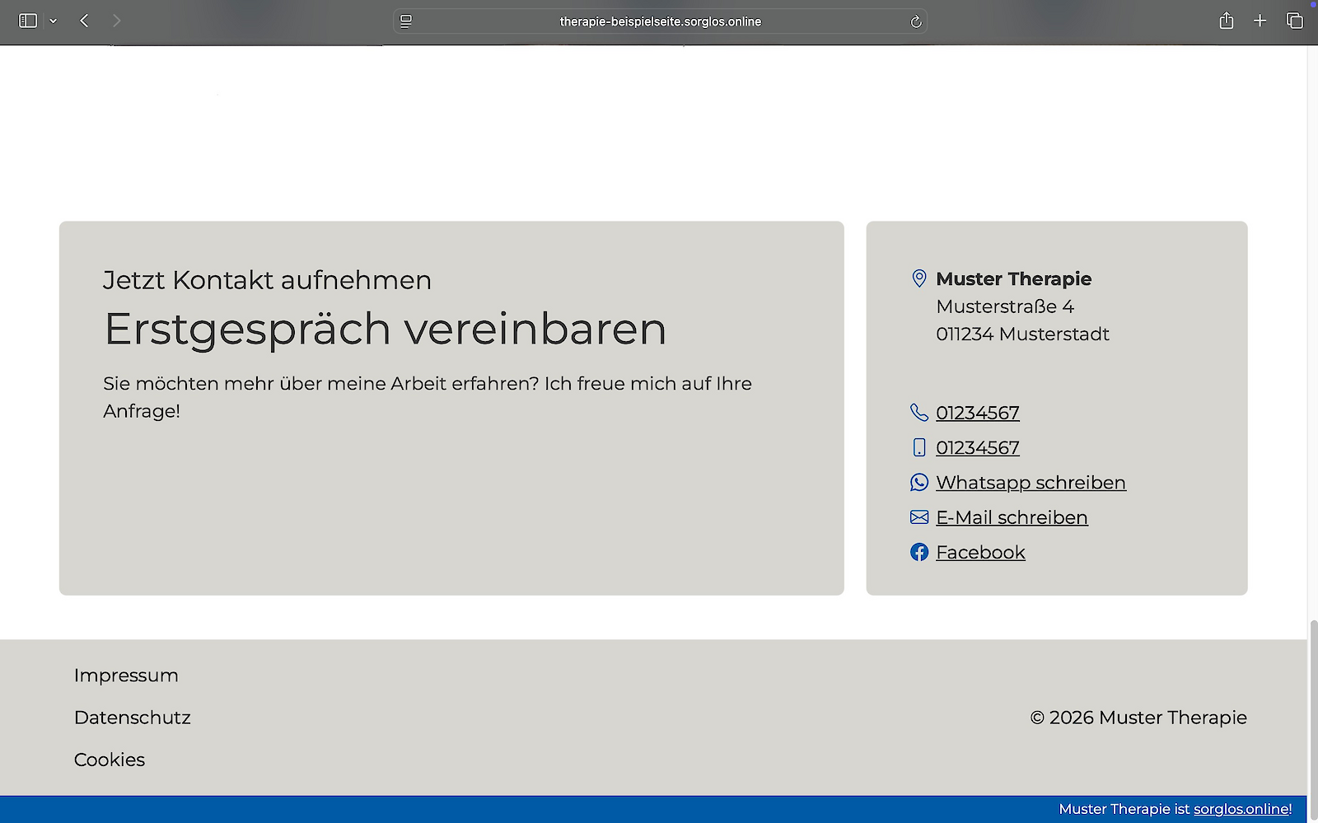Go back to previous page
1318x823 pixels.
(84, 21)
